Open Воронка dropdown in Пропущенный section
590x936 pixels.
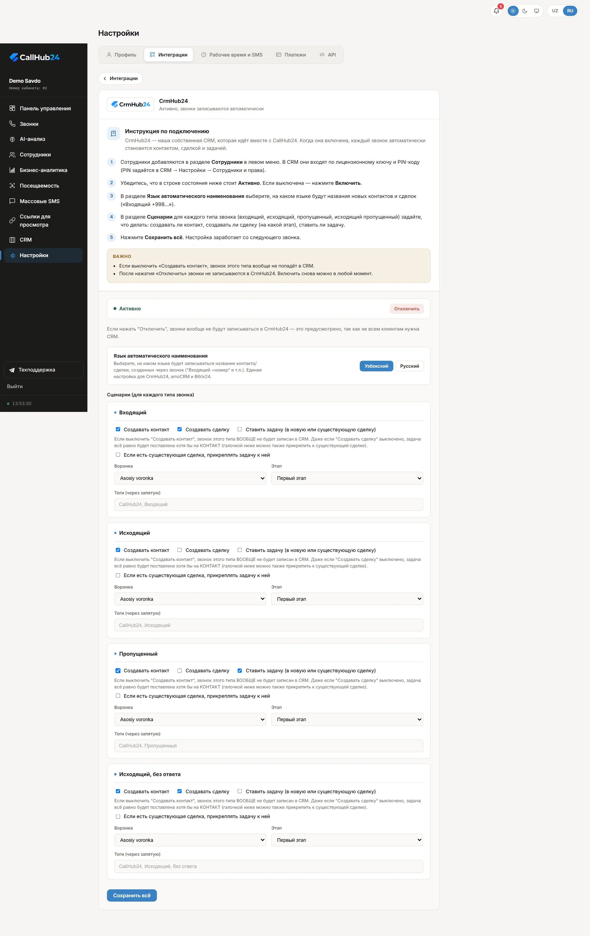pyautogui.click(x=190, y=720)
